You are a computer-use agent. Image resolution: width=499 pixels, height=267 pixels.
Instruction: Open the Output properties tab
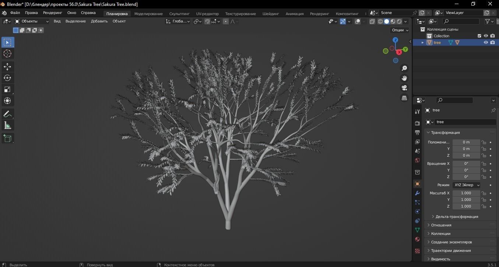tap(417, 132)
